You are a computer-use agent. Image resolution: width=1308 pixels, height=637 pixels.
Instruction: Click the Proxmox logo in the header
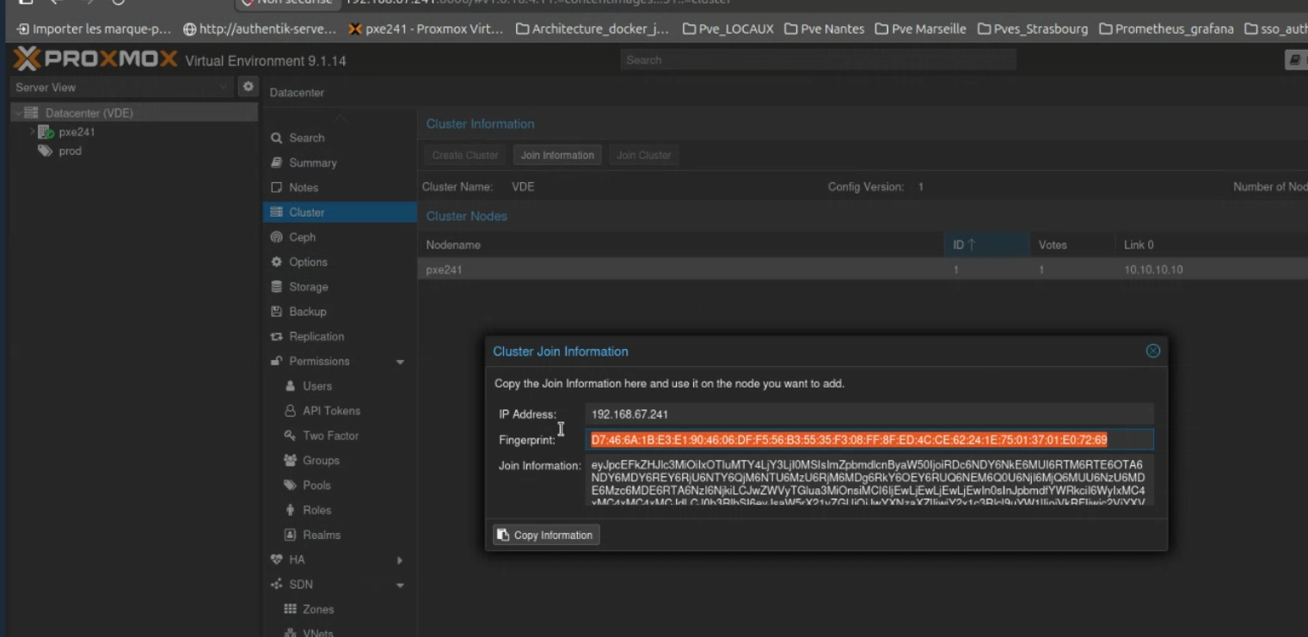coord(95,60)
